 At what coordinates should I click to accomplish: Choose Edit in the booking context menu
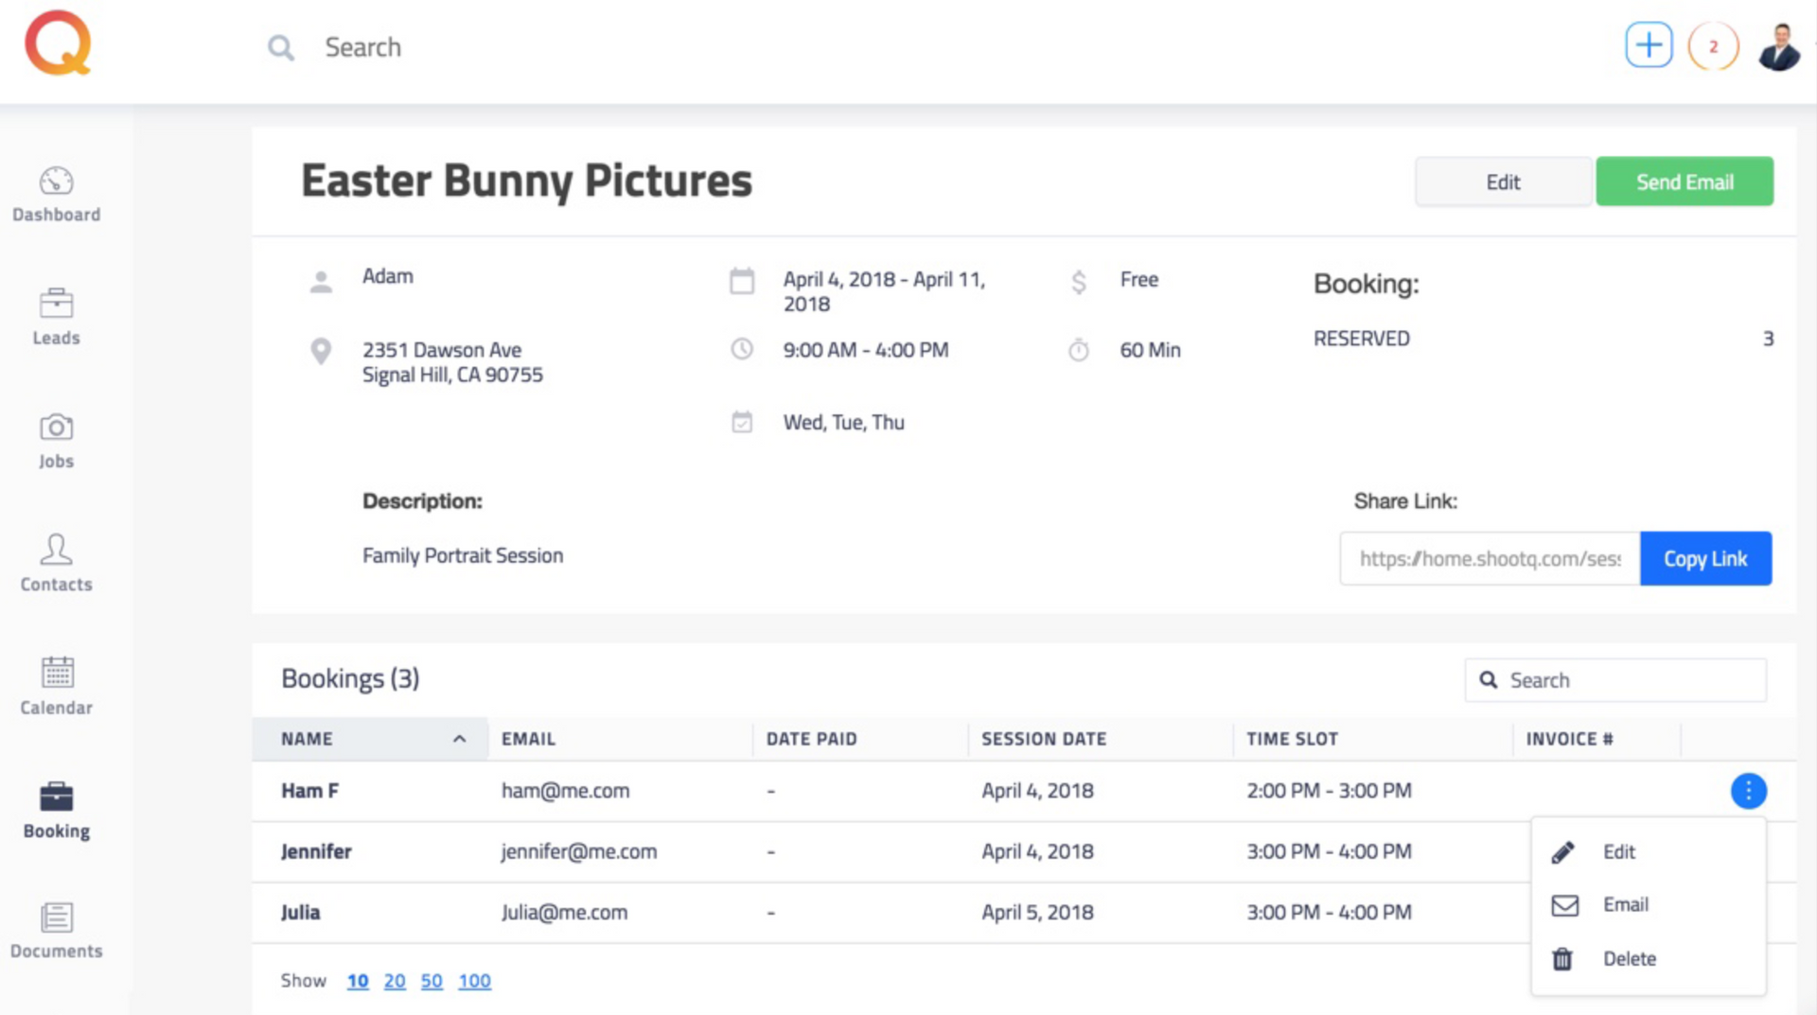tap(1618, 851)
